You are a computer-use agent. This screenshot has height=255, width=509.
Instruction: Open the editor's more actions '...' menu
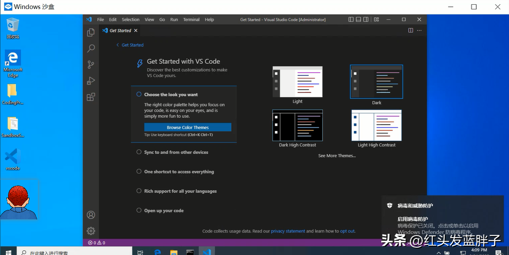419,30
